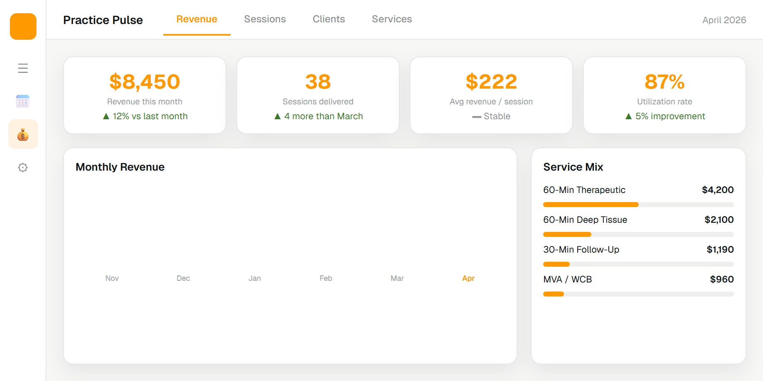
Task: Click the '12% vs last month' trend text
Action: tap(145, 116)
